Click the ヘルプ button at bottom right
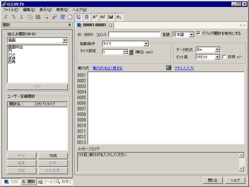The image size is (249, 187). click(x=235, y=181)
